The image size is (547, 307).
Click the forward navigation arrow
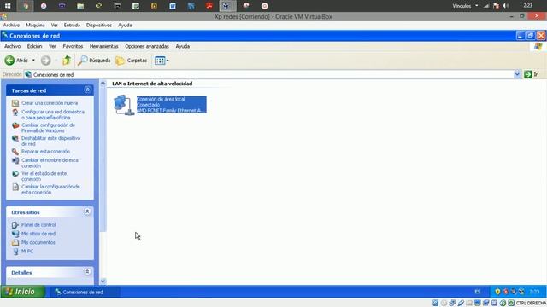click(x=45, y=61)
